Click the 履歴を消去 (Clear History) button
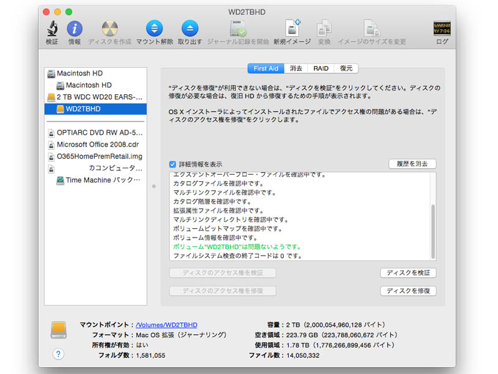The image size is (498, 374). point(412,164)
